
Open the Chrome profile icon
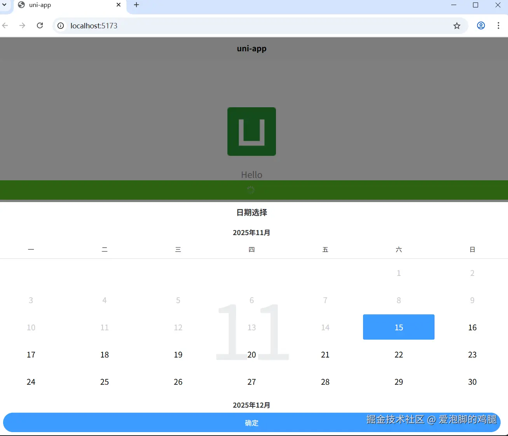(x=481, y=26)
